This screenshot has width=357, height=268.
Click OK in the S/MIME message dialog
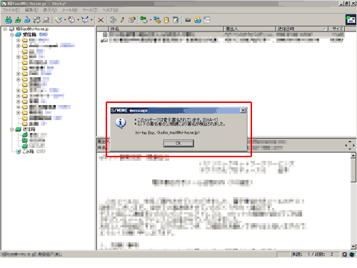pos(178,143)
